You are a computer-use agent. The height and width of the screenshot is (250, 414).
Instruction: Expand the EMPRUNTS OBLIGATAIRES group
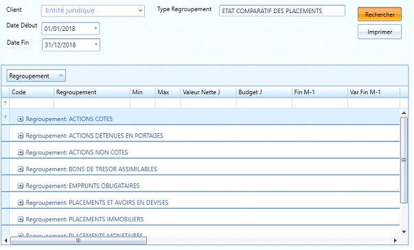[x=21, y=186]
